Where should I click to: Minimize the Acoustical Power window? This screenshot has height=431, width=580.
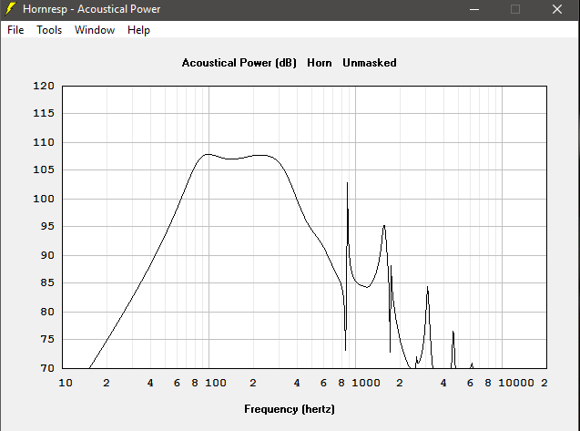click(473, 9)
